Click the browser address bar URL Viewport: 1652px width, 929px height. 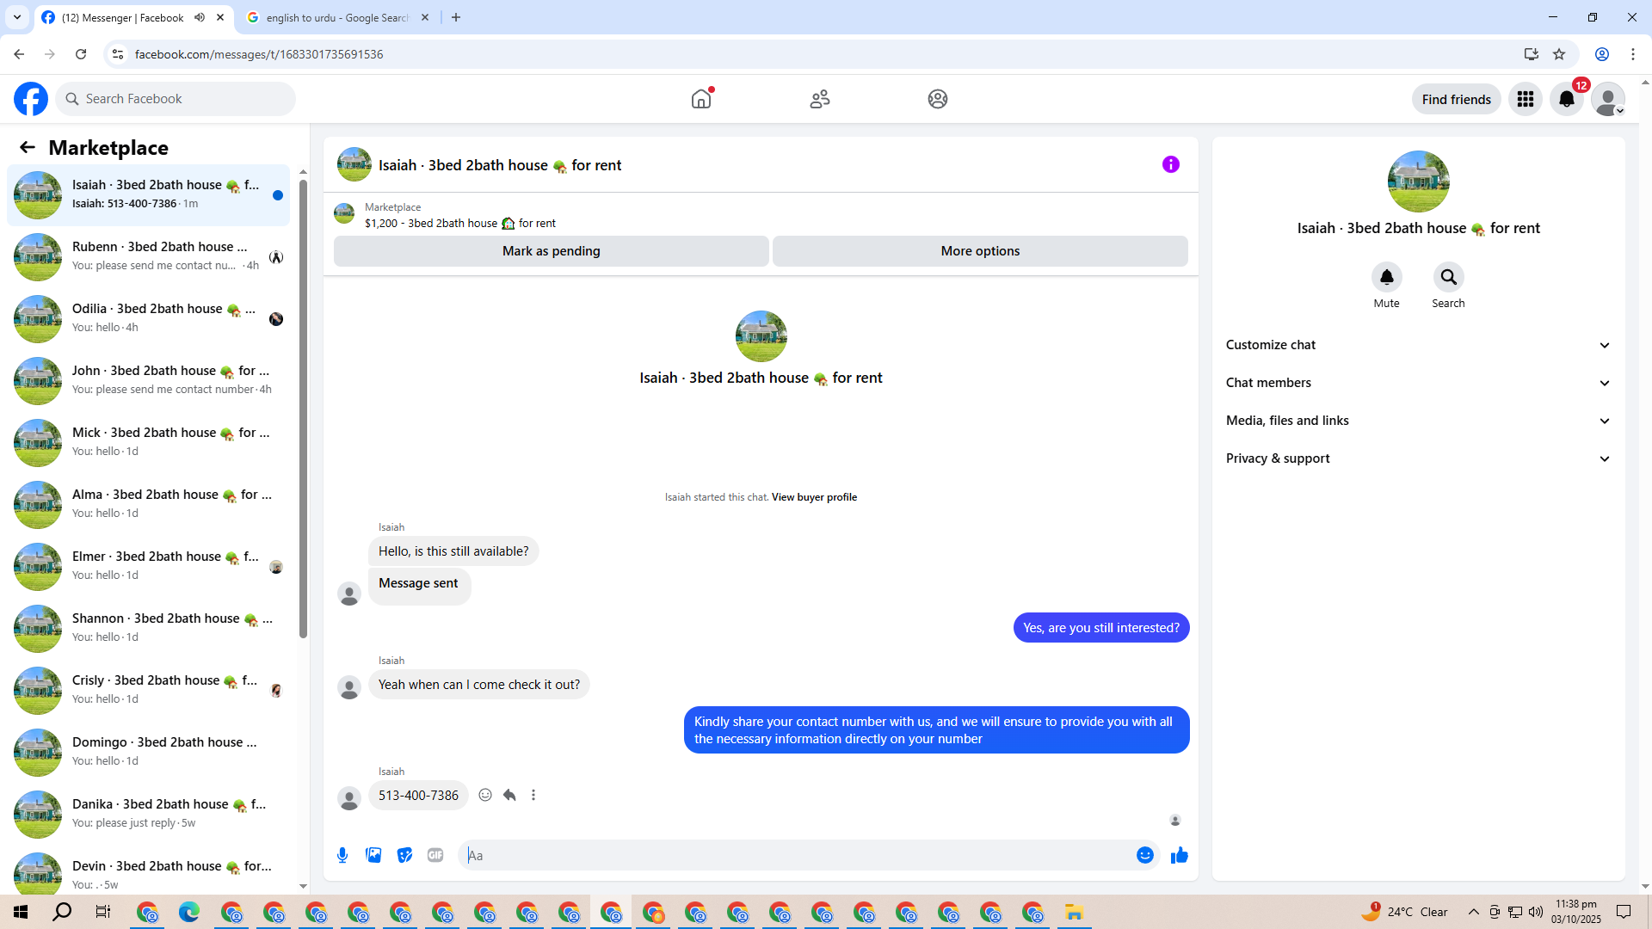click(x=259, y=54)
